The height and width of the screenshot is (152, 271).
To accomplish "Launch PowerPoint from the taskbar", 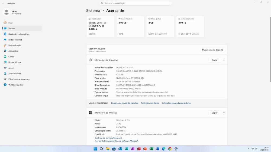I will [x=145, y=149].
